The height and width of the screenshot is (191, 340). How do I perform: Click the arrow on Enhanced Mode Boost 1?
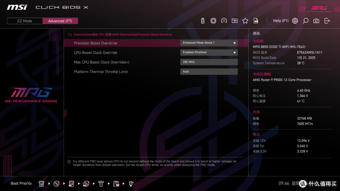click(x=235, y=43)
